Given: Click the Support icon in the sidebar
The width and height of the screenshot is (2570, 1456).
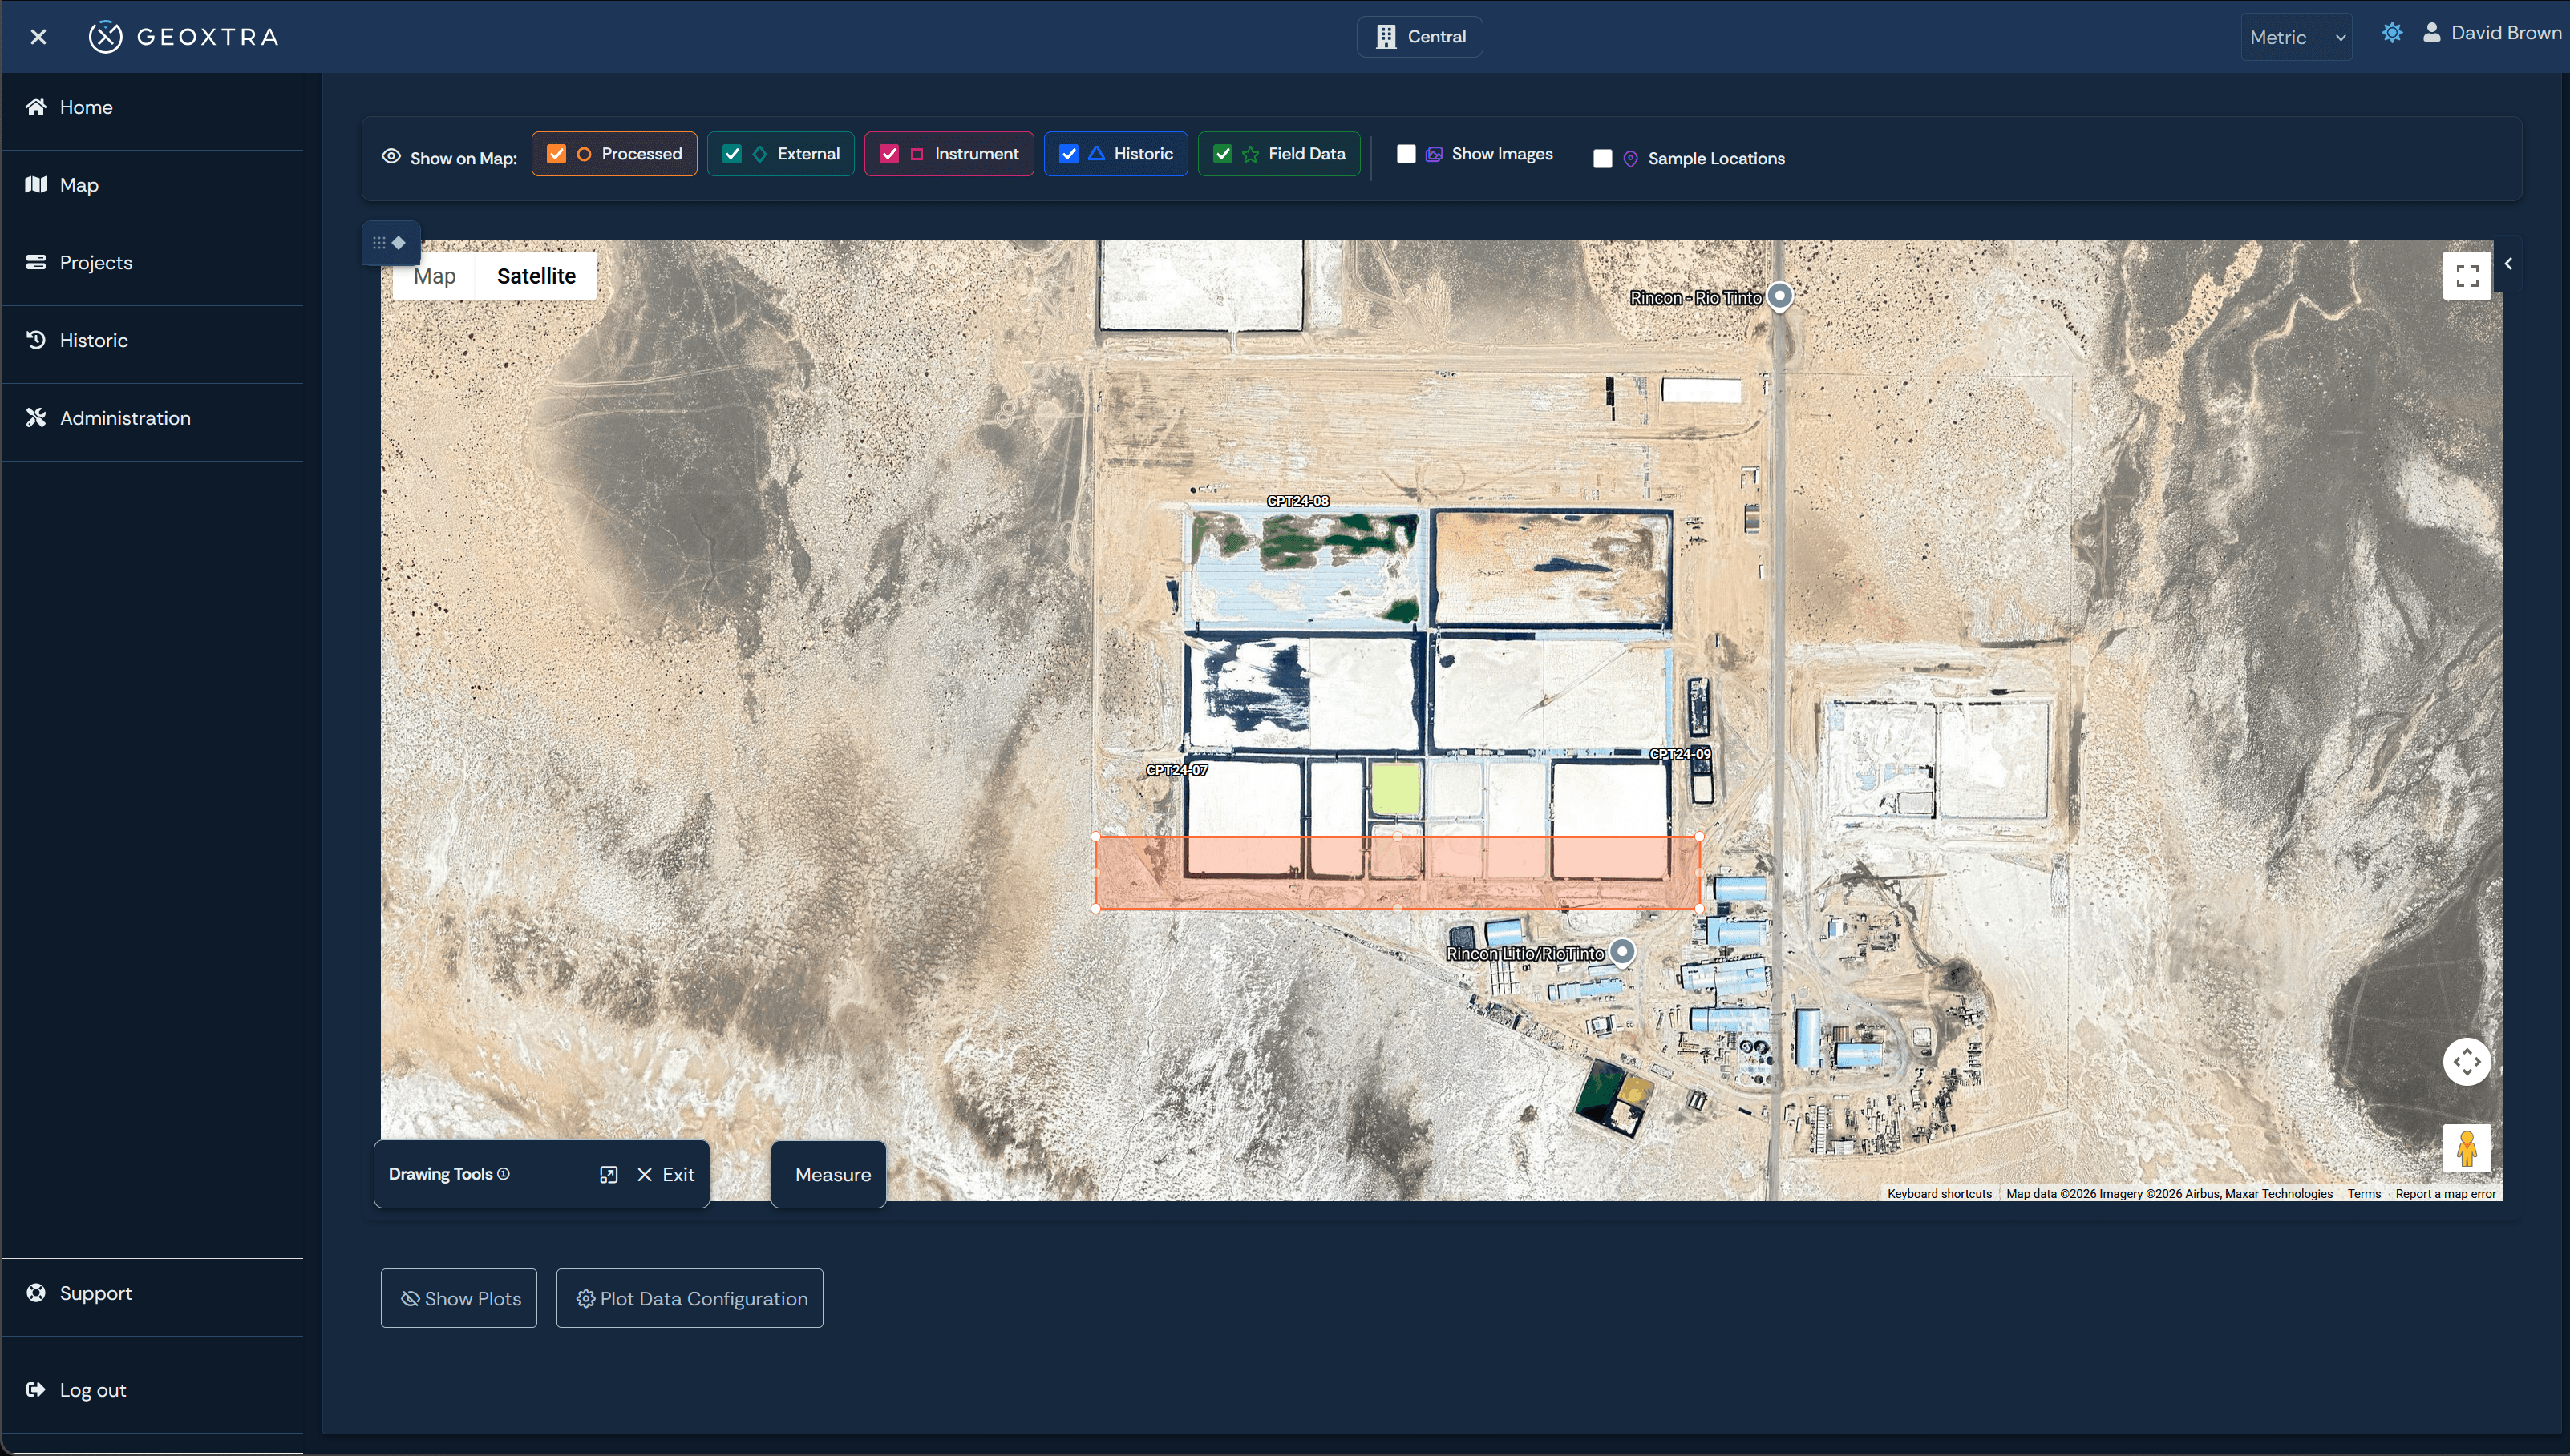Looking at the screenshot, I should [36, 1292].
